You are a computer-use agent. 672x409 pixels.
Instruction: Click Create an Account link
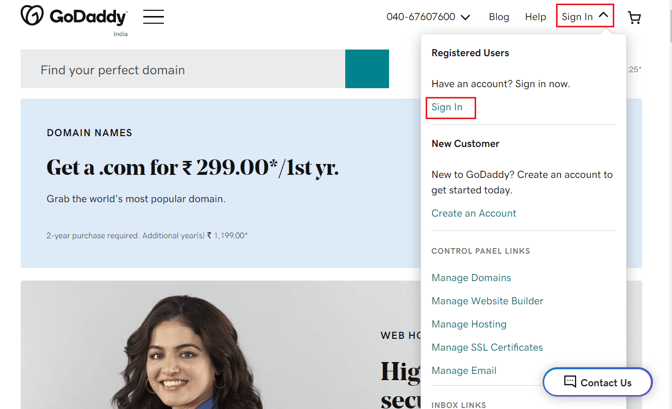coord(474,213)
